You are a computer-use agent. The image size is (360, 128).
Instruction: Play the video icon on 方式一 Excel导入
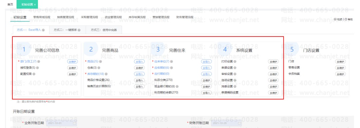[x=43, y=30]
